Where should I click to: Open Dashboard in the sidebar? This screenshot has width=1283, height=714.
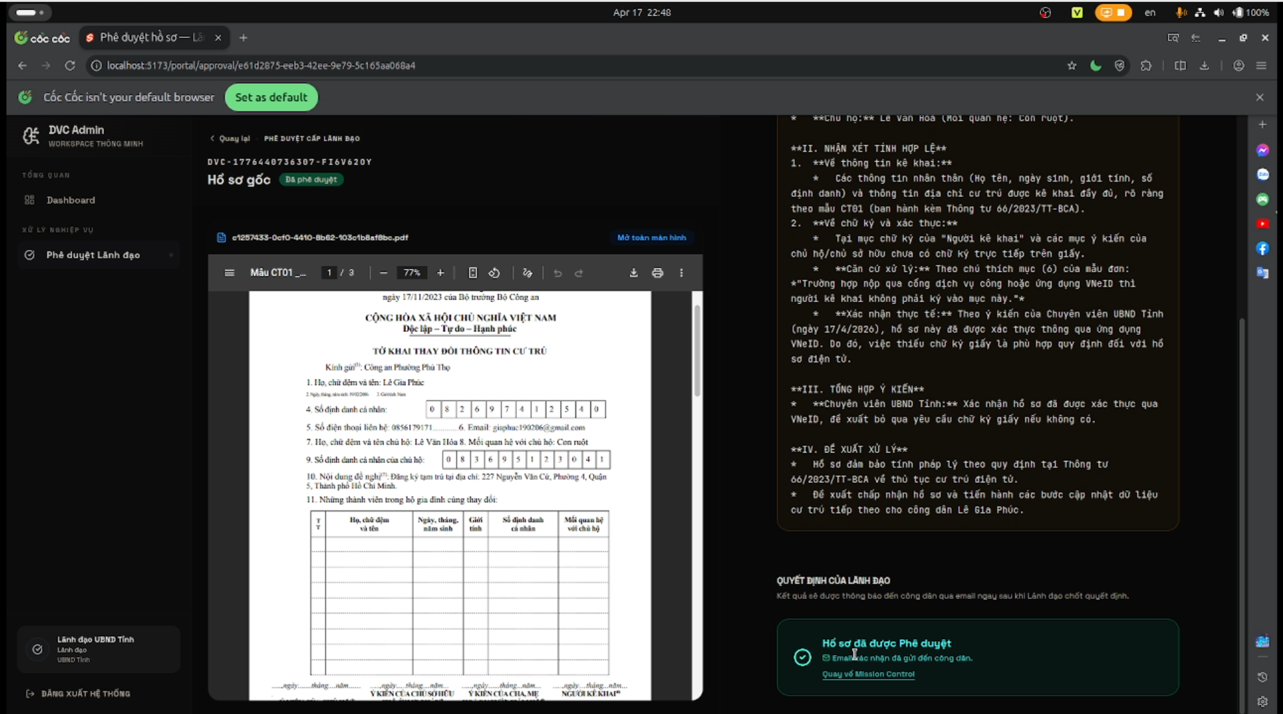70,200
